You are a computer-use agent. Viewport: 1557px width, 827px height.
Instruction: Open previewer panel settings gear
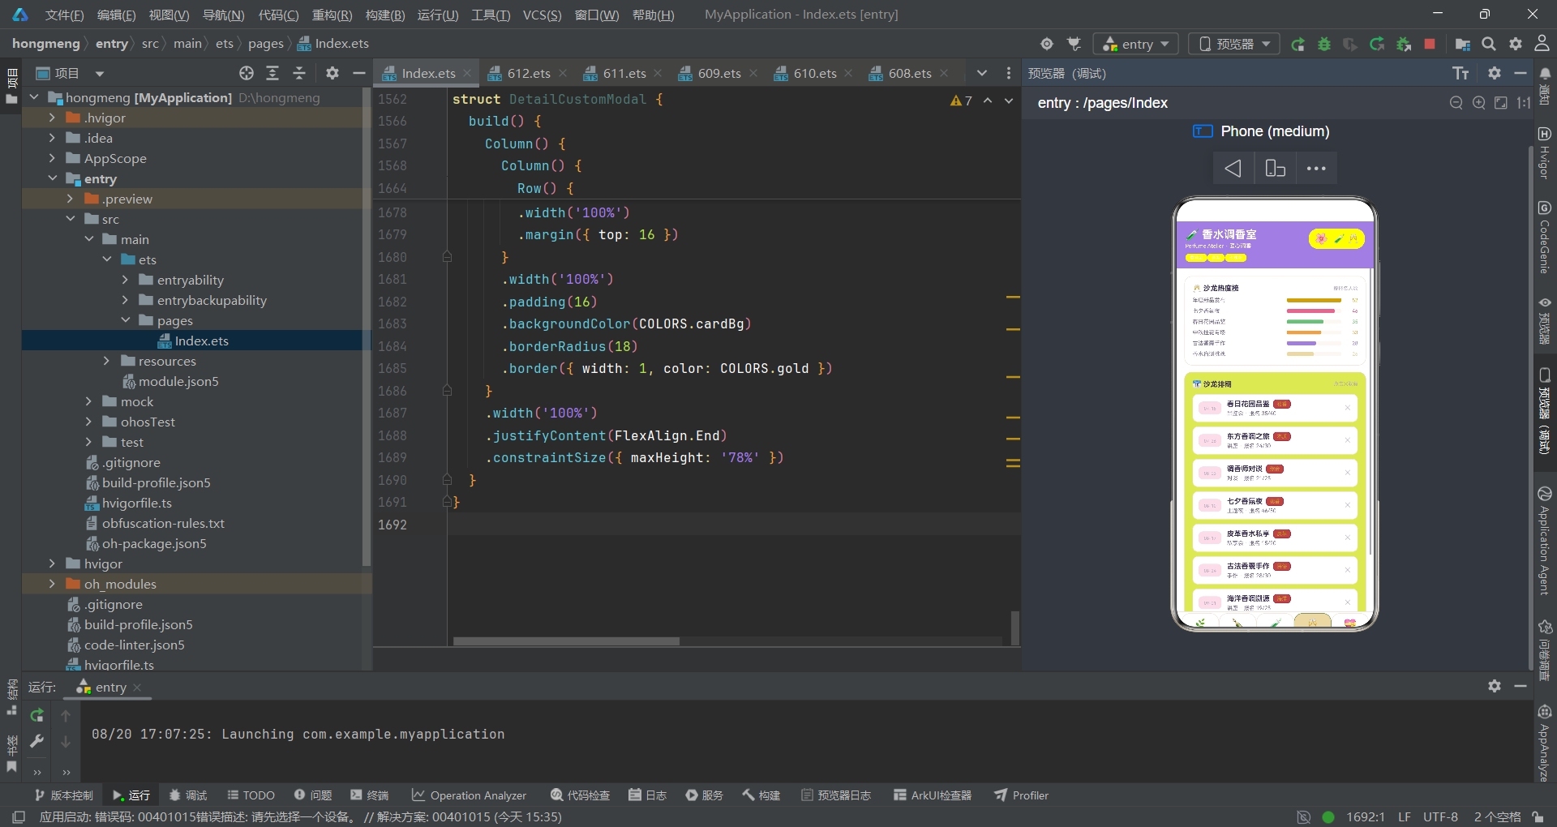[x=1495, y=73]
